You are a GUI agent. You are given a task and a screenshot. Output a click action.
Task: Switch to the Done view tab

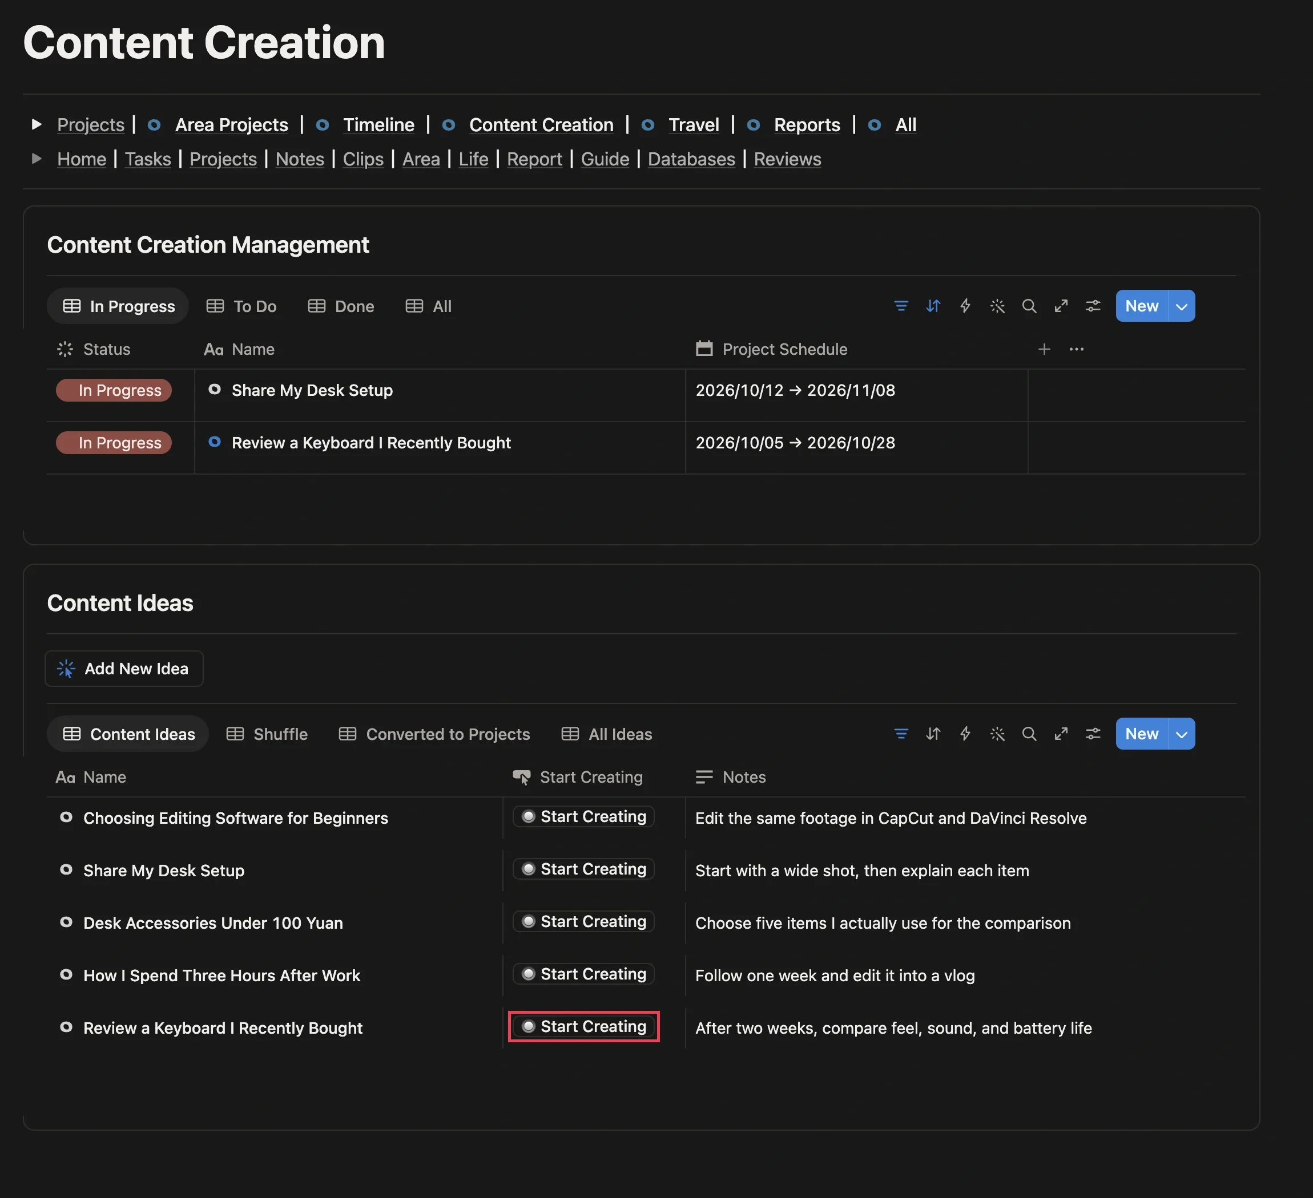(341, 306)
